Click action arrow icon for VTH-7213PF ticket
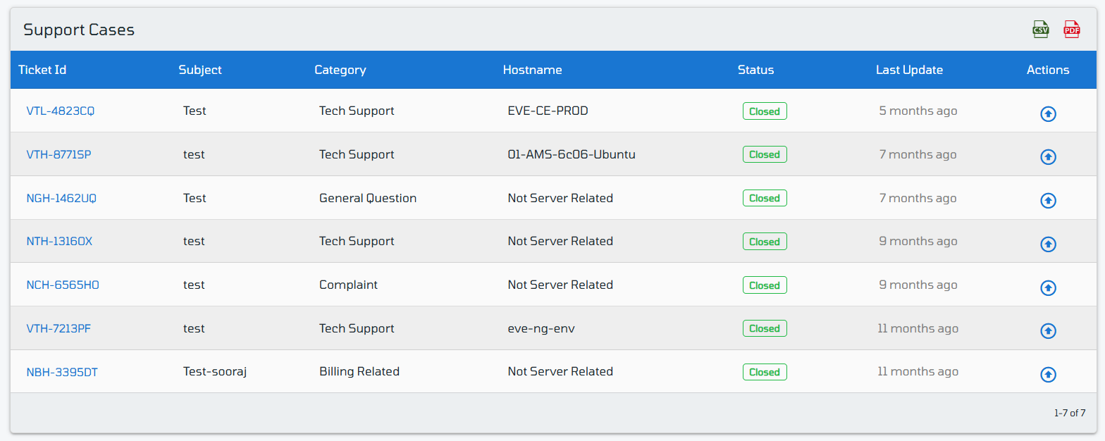The height and width of the screenshot is (441, 1105). pos(1048,331)
